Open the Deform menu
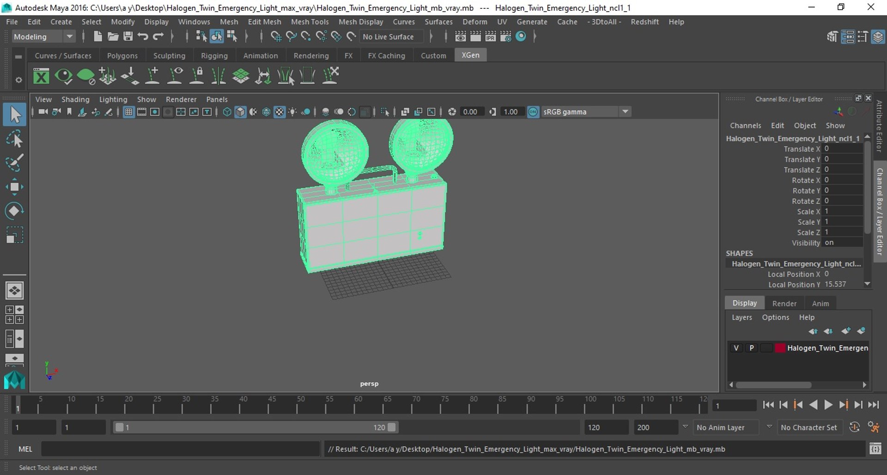The image size is (887, 475). pyautogui.click(x=474, y=22)
